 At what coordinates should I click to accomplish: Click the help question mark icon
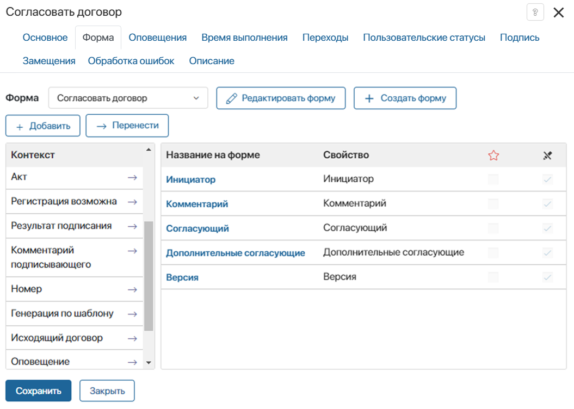point(535,13)
